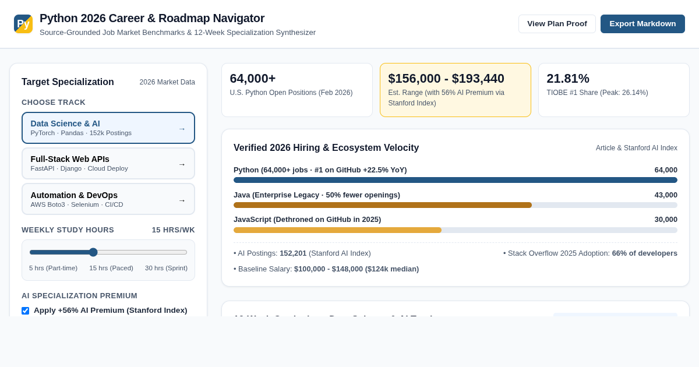Click the Baseline Salary $100,000 - $148,000 text
699x367 pixels.
[x=326, y=269]
